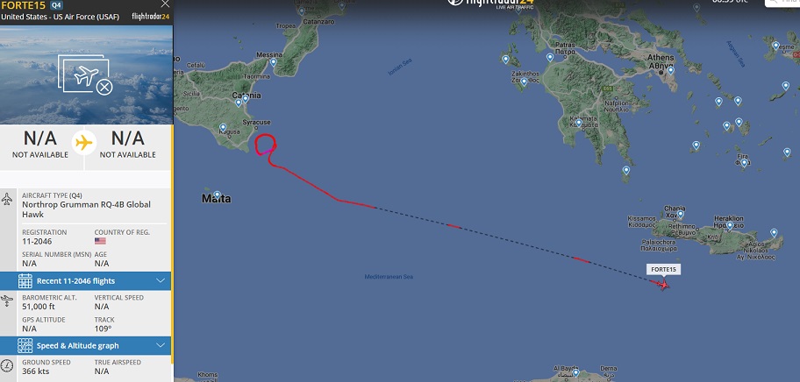
Task: Click the flightradar24 logo in panel header
Action: click(x=151, y=17)
